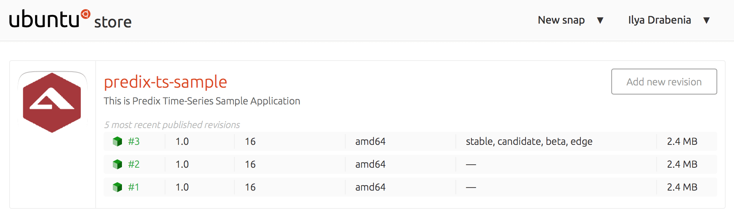734x218 pixels.
Task: Open the predix-ts-sample title link
Action: (165, 82)
